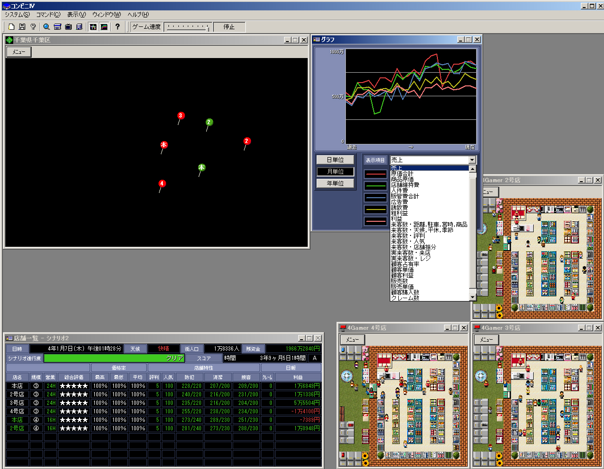Open the コマンド(C) menu
The image size is (604, 469).
click(x=48, y=15)
